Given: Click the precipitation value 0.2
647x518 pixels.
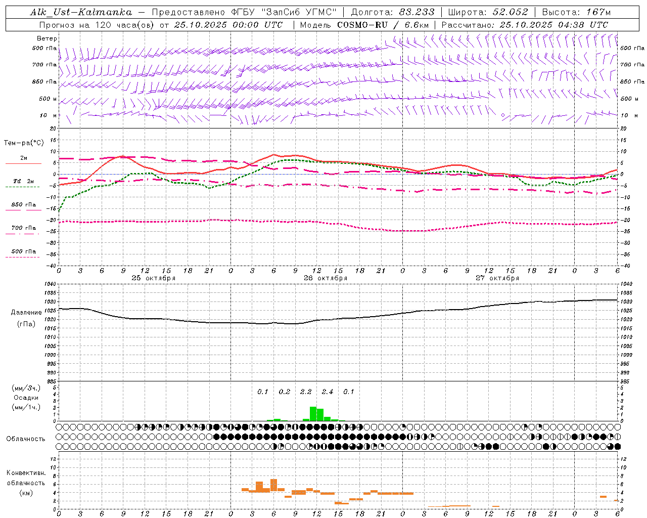Looking at the screenshot, I should click(285, 392).
